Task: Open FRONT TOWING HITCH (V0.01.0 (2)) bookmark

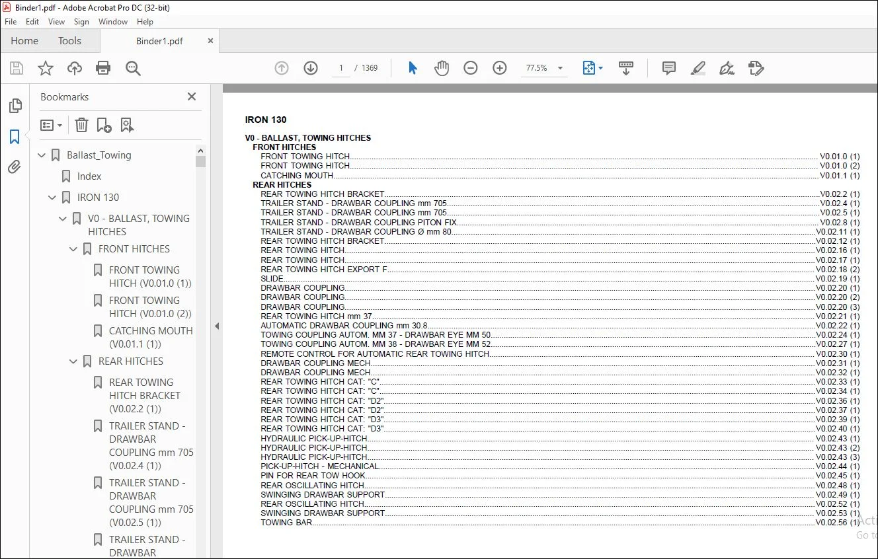Action: tap(150, 307)
